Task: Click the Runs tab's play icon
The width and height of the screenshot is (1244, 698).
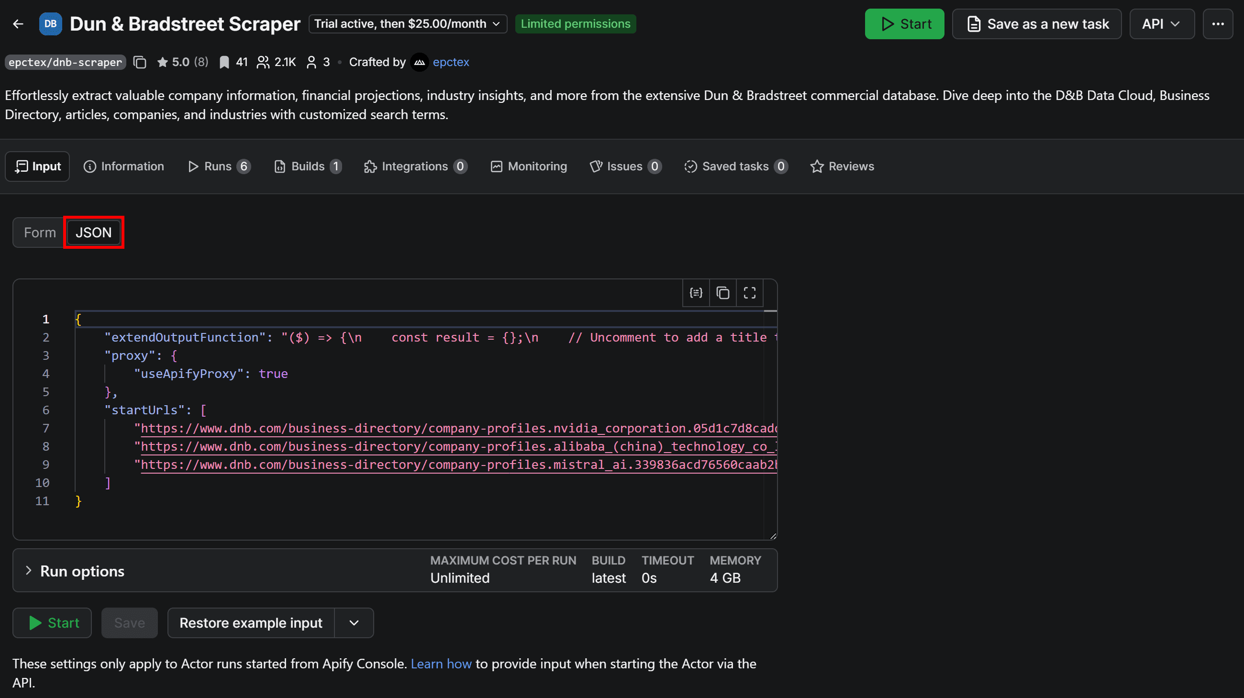Action: [193, 166]
